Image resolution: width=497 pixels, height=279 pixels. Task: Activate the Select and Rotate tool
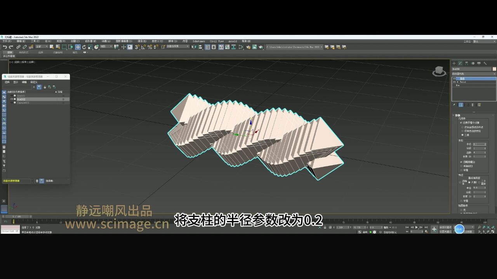point(84,47)
